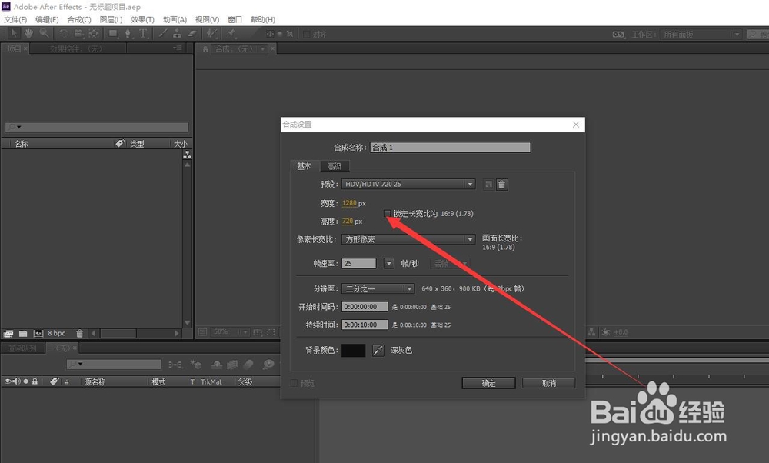Viewport: 769px width, 463px height.
Task: Open the viewer magnification 50% dropdown
Action: (x=231, y=332)
